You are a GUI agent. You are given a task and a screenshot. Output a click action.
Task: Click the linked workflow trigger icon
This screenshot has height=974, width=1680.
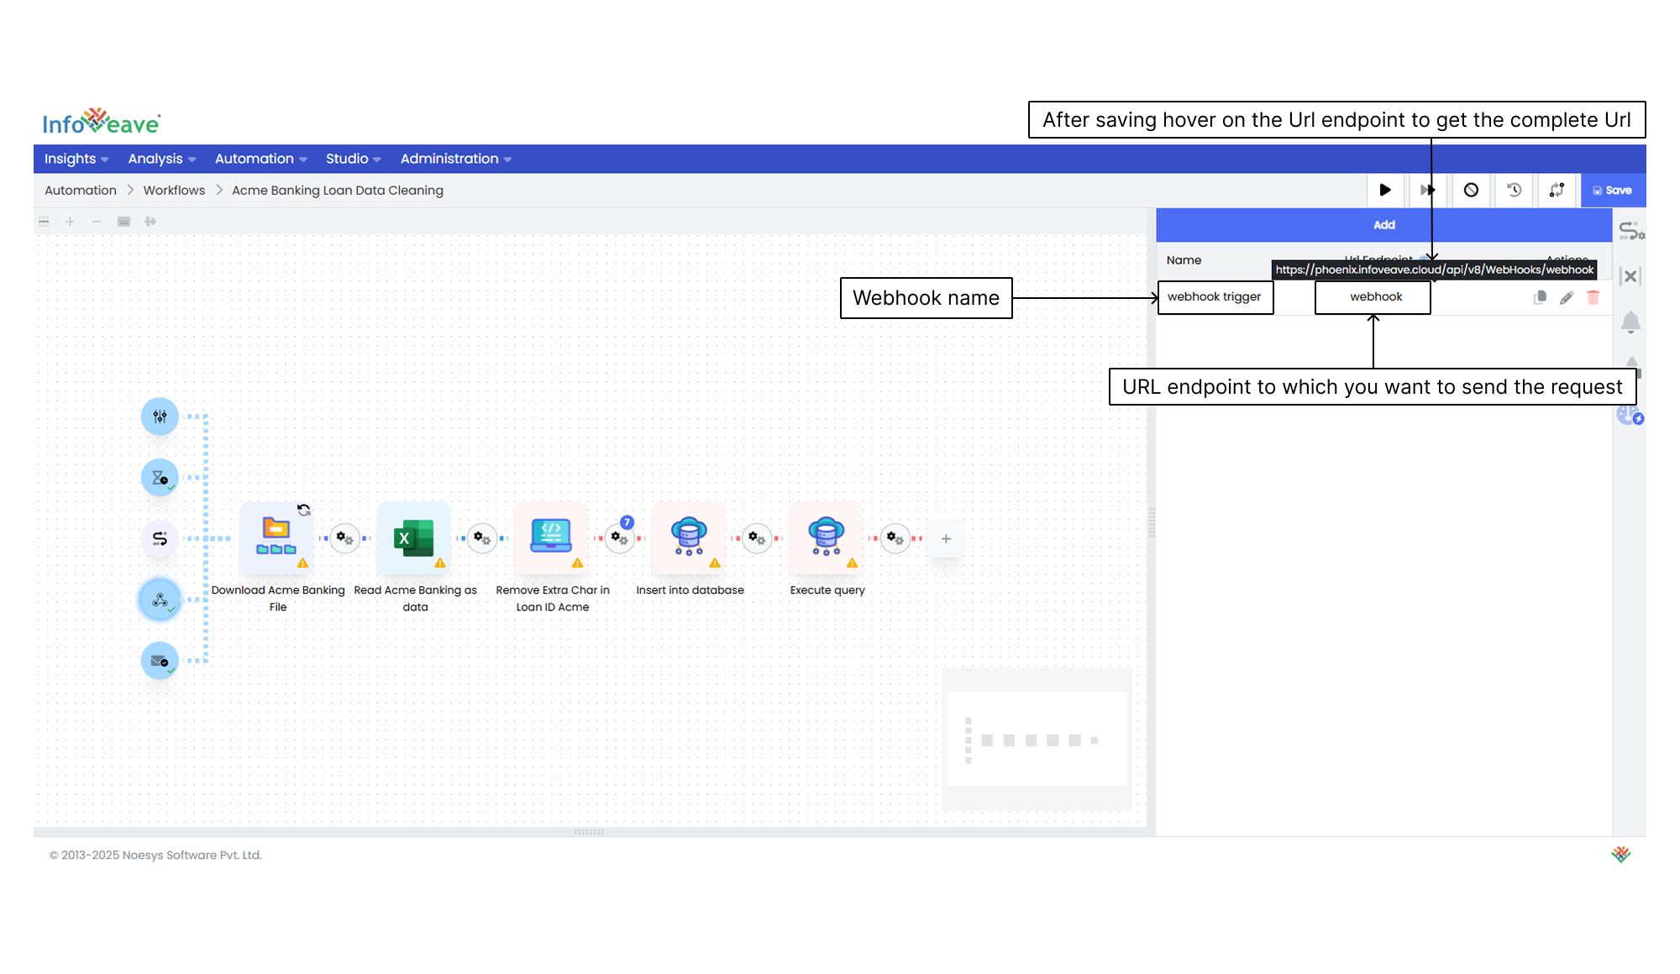click(x=160, y=539)
